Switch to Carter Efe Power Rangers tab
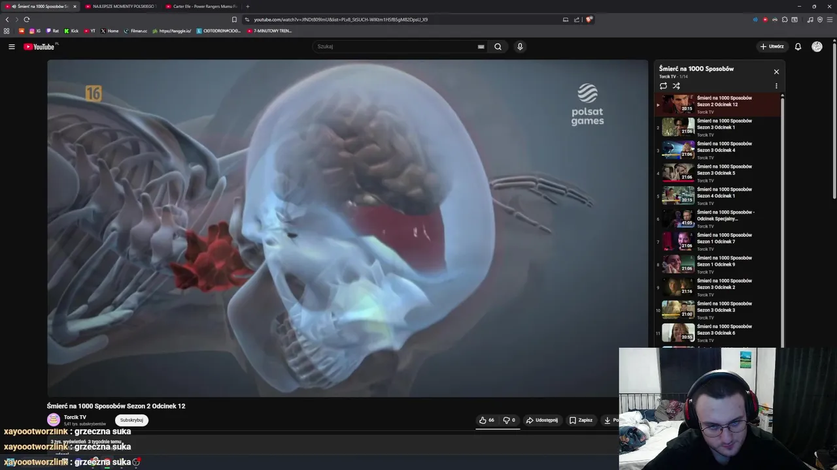The width and height of the screenshot is (837, 470). (x=201, y=7)
